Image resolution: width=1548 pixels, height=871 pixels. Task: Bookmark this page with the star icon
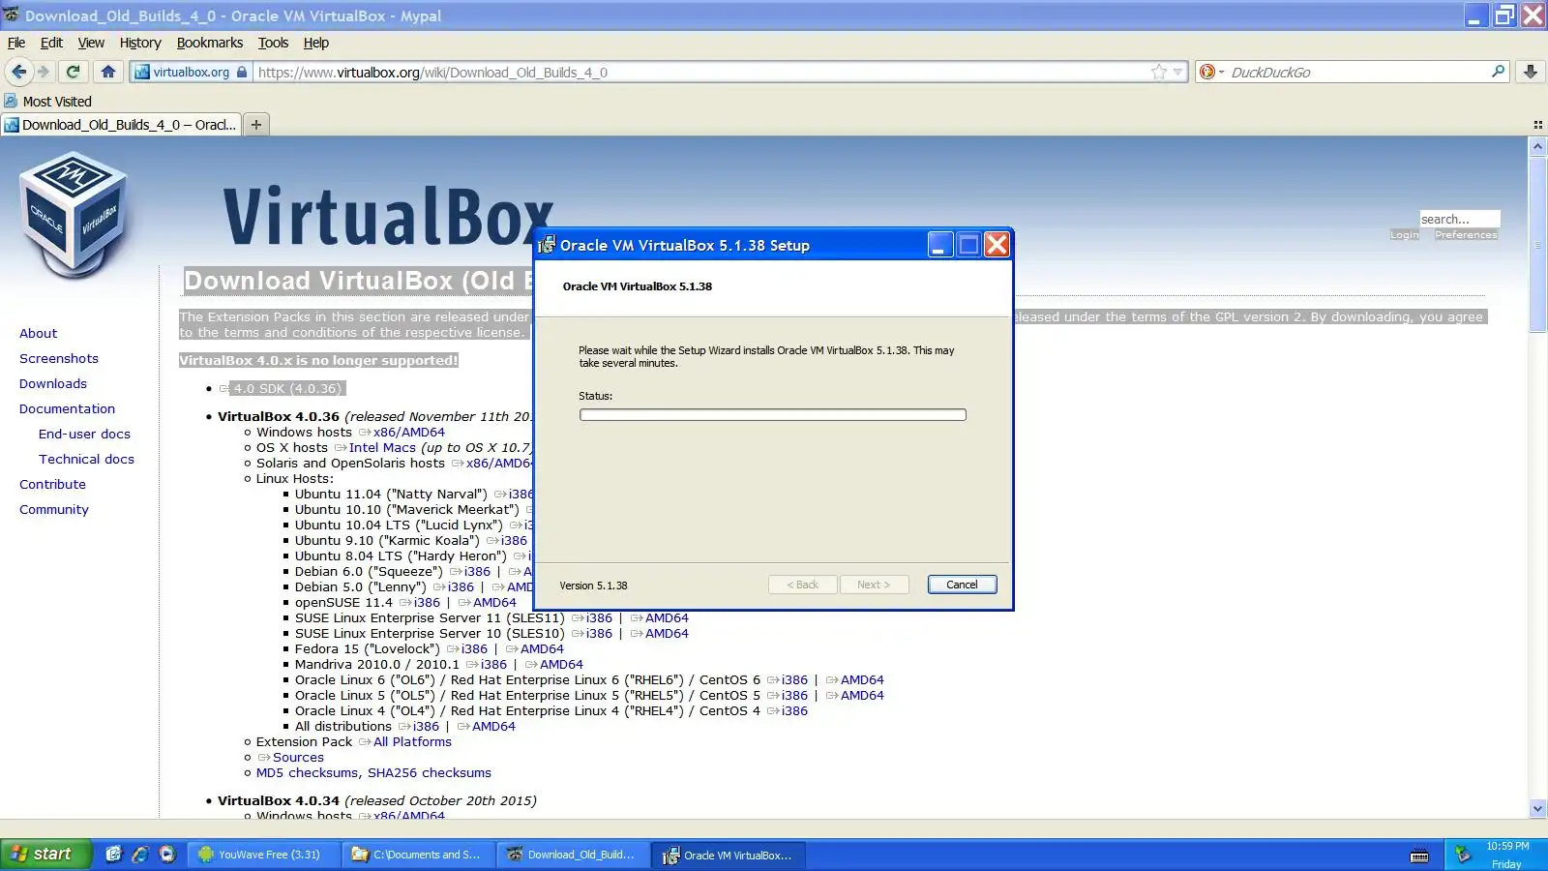coord(1159,72)
